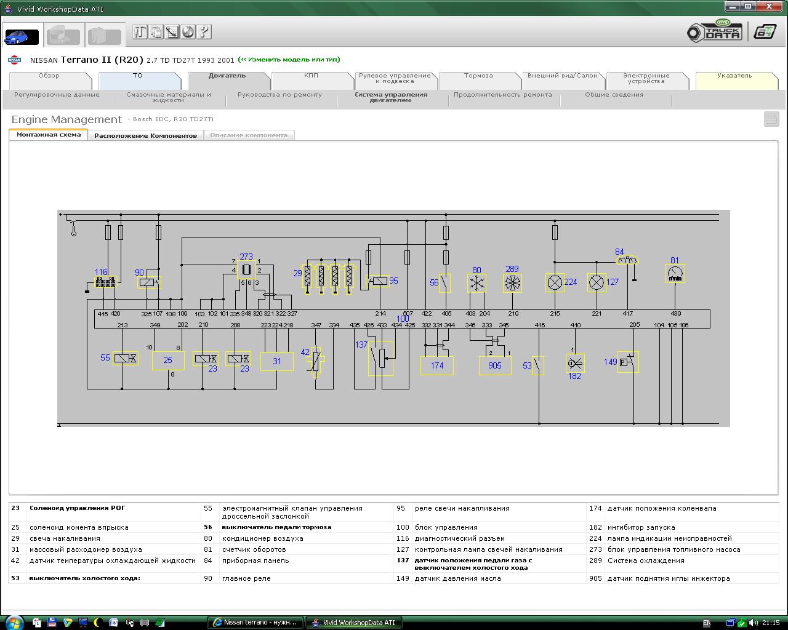Click glow plug indicator lamp symbol 127

(597, 282)
